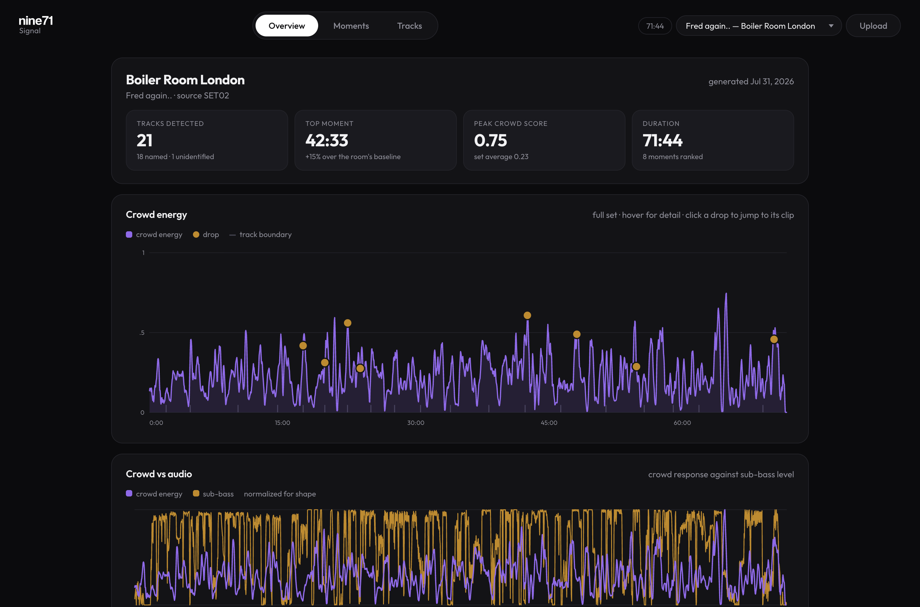The image size is (920, 607).
Task: Click the 'generated Jul 31, 2026' text
Action: pos(751,81)
